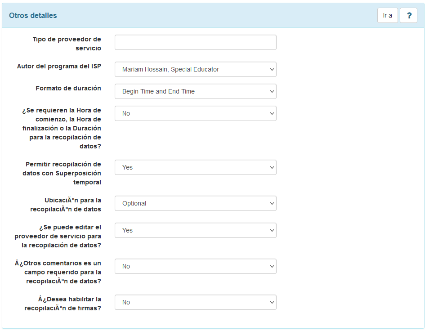Expand the Otros comentarios requerido dropdown
425x331 pixels.
tap(196, 266)
